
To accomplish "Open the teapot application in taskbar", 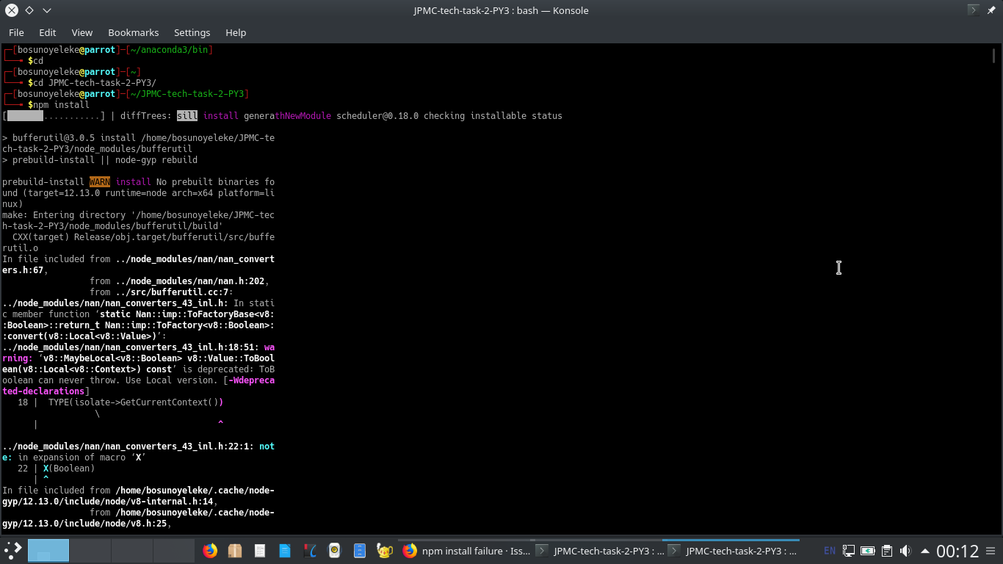I will pos(384,550).
